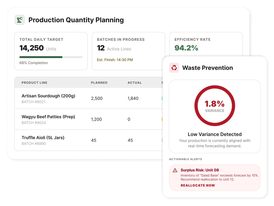
Task: Open the Truffle Aioli (5L Jars) row
Action: click(89, 140)
